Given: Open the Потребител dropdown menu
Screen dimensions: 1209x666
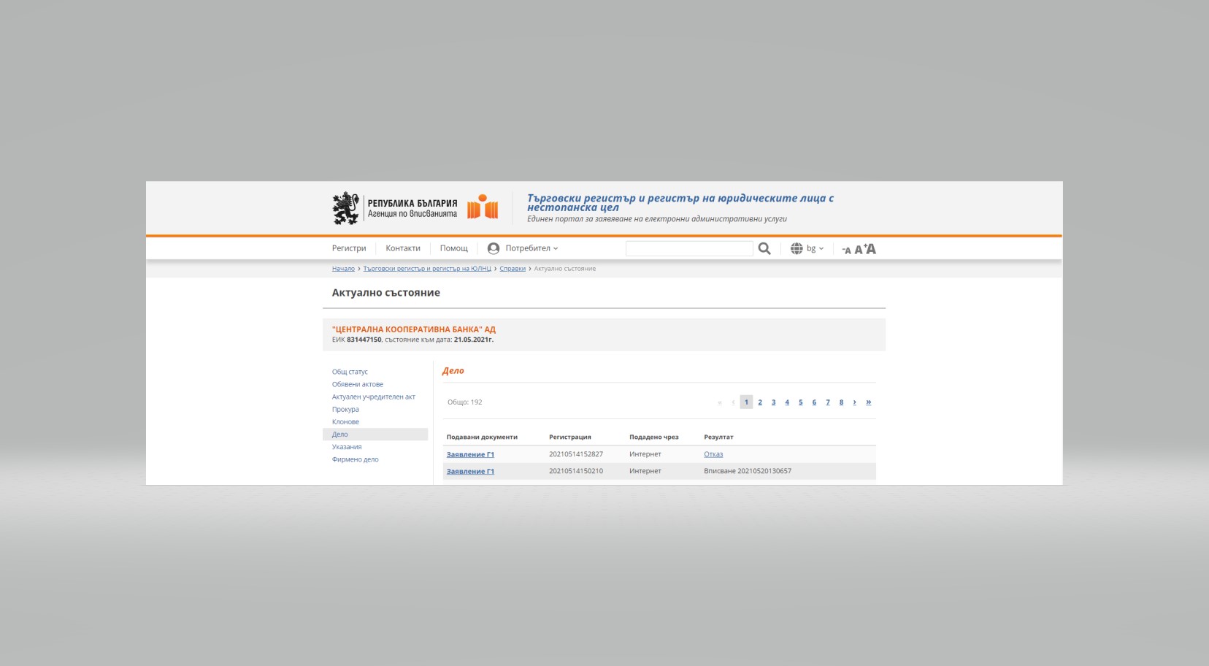Looking at the screenshot, I should [x=531, y=248].
